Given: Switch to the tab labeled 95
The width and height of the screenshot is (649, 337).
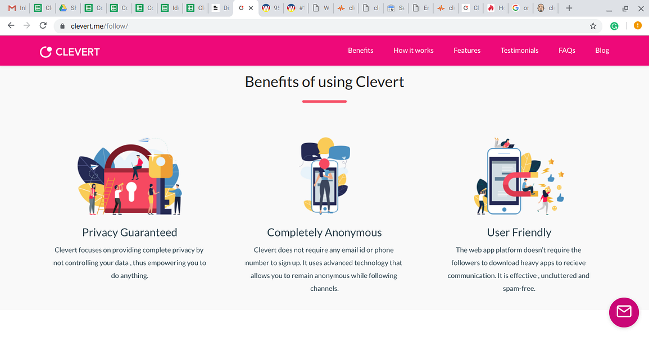Looking at the screenshot, I should click(271, 8).
